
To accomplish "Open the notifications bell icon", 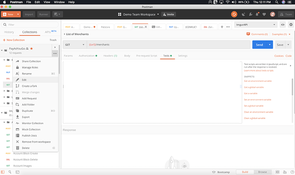I will [x=257, y=14].
